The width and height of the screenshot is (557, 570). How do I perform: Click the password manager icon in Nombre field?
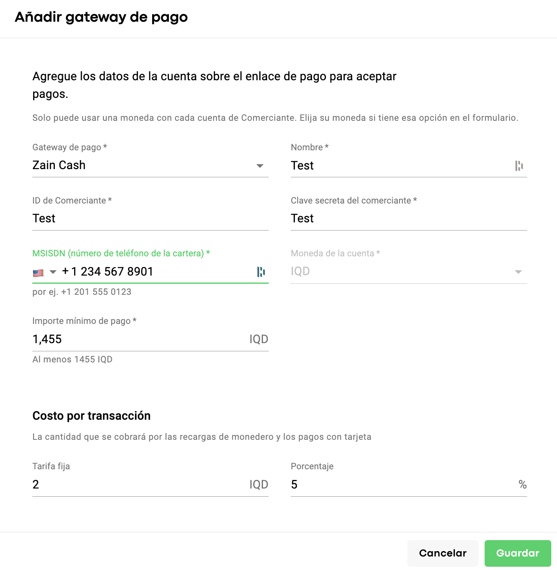coord(519,166)
